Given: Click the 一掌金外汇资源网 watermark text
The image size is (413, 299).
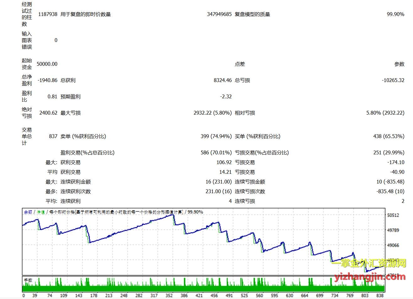Looking at the screenshot, I should click(x=369, y=263).
